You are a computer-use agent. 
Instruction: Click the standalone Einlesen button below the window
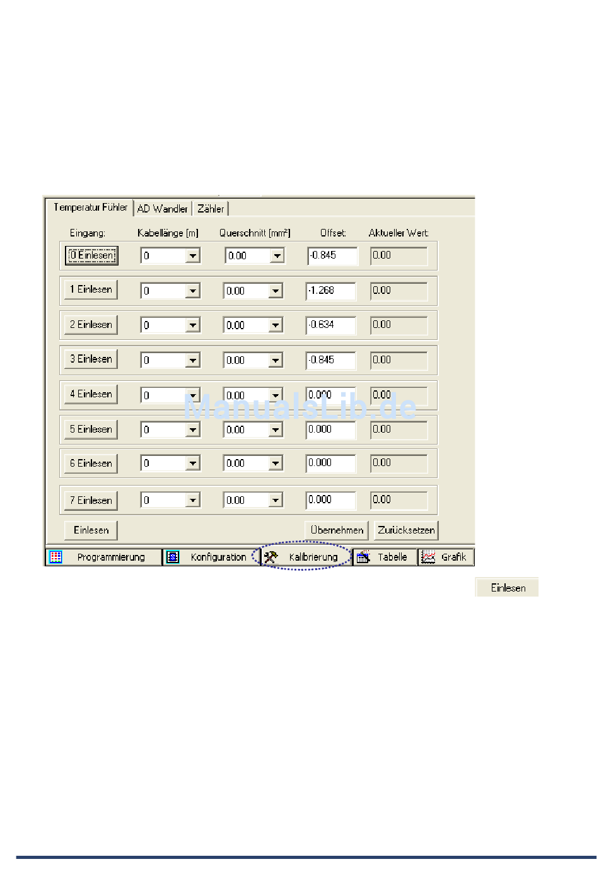pos(508,588)
